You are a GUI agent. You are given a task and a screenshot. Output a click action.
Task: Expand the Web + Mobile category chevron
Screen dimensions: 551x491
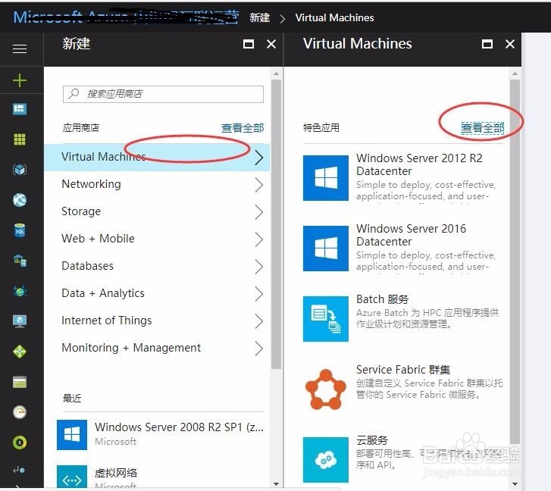pos(259,239)
